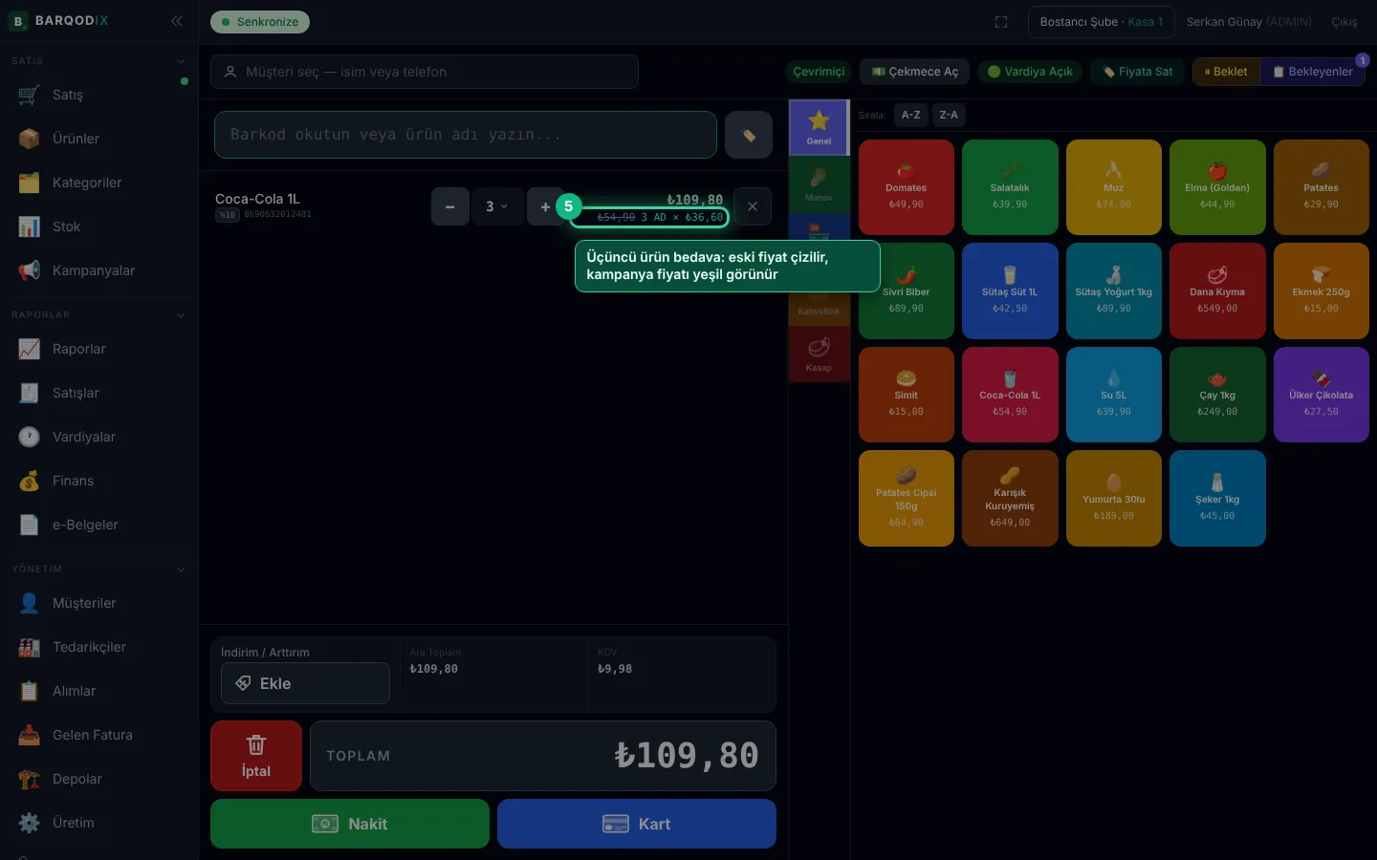The width and height of the screenshot is (1377, 860).
Task: Cancel the sale with İptal
Action: coord(256,756)
